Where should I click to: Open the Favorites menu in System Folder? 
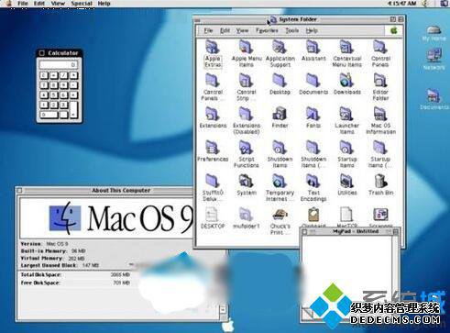[267, 30]
